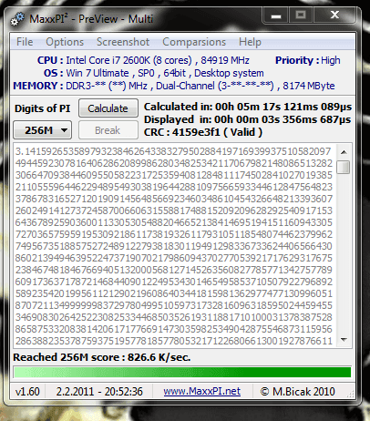The width and height of the screenshot is (370, 421).
Task: Click the CPU info line 'Intel Core i7 2600K'
Action: 143,60
